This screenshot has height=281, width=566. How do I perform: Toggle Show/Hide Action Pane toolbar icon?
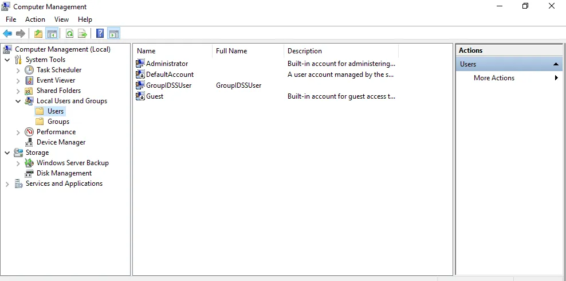(x=113, y=34)
